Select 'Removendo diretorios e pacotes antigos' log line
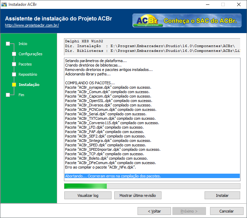Image resolution: width=247 pixels, height=218 pixels. (x=109, y=70)
